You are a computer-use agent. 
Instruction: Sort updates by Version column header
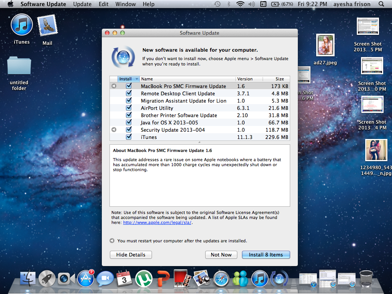pos(249,79)
